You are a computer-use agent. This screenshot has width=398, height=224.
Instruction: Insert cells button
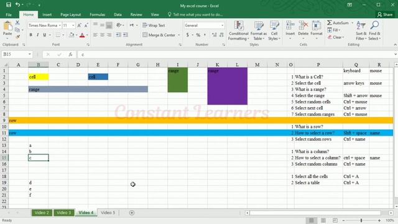[290, 30]
